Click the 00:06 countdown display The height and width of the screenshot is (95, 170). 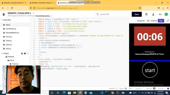pyautogui.click(x=150, y=36)
